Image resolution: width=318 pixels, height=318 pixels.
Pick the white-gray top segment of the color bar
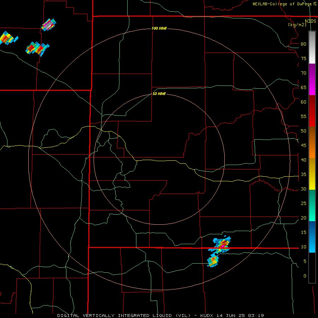point(312,47)
